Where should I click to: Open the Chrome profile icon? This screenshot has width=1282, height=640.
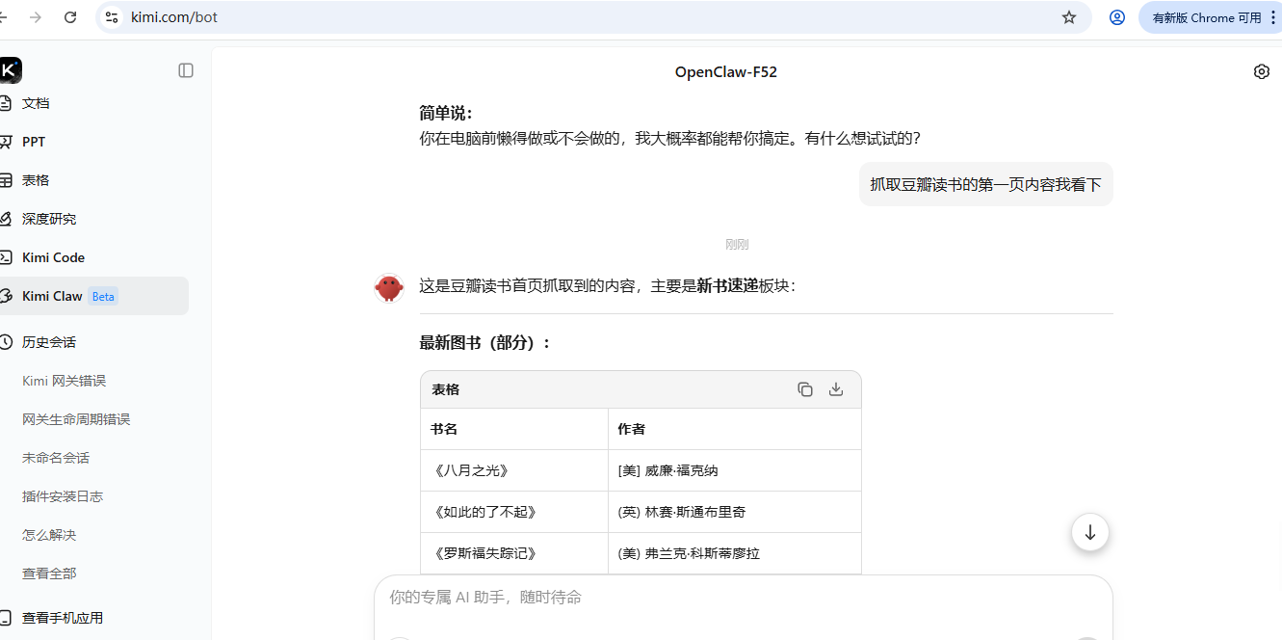(x=1117, y=17)
